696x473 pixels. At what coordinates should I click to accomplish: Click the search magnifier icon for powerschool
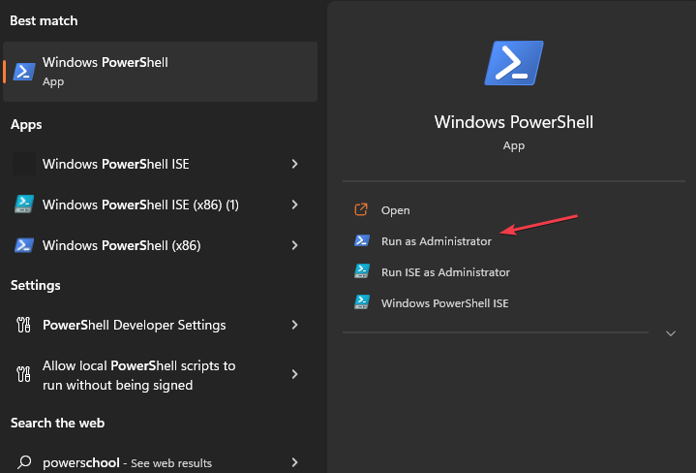[24, 462]
